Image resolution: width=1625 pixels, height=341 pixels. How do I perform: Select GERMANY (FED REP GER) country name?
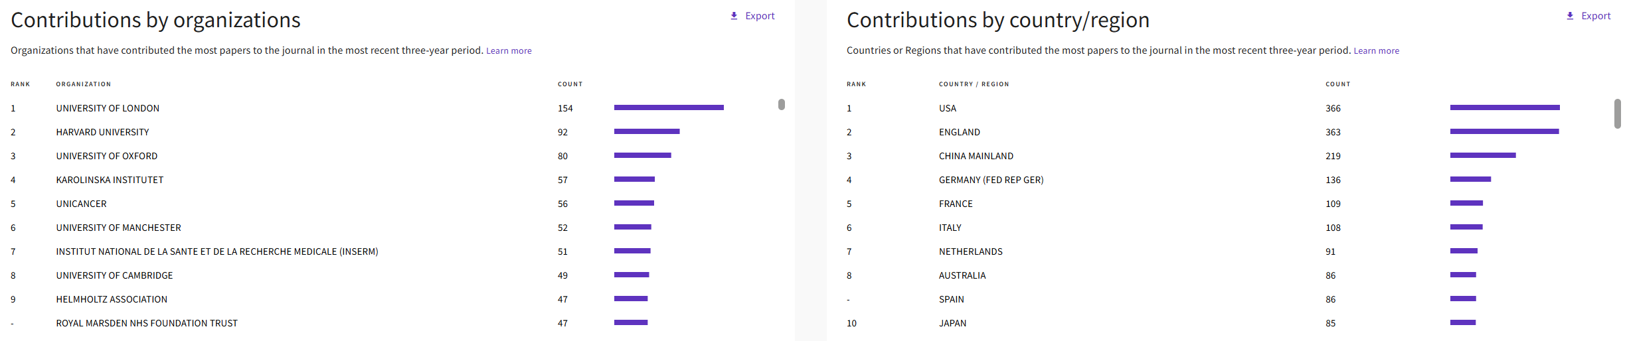pos(991,180)
